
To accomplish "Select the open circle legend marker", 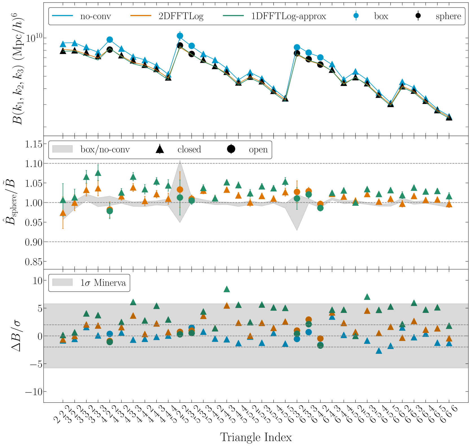I will 231,149.
